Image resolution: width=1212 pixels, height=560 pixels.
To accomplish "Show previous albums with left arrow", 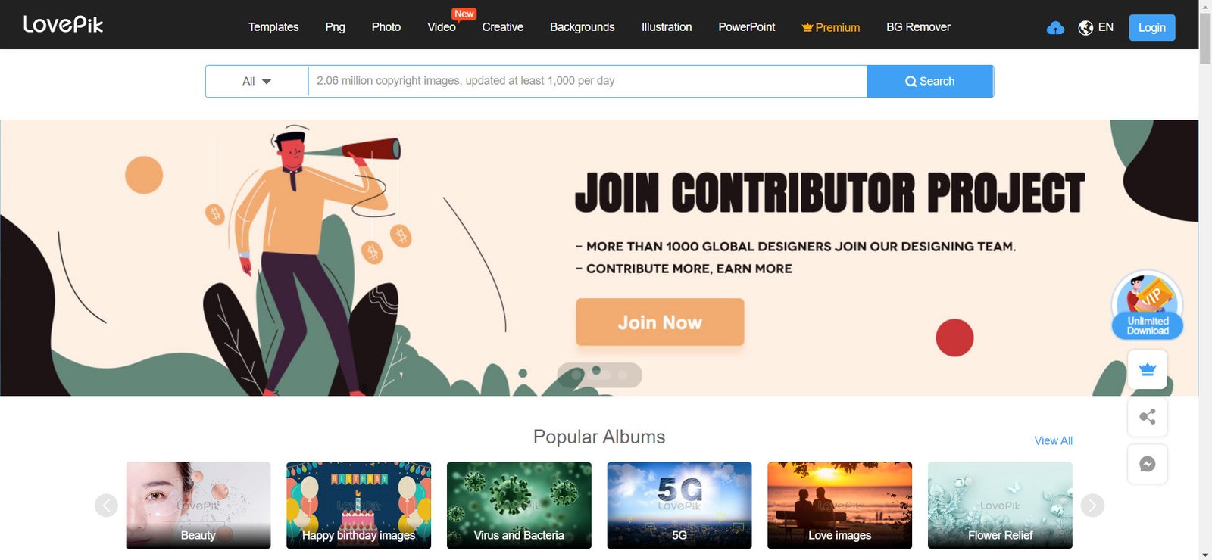I will pos(106,505).
